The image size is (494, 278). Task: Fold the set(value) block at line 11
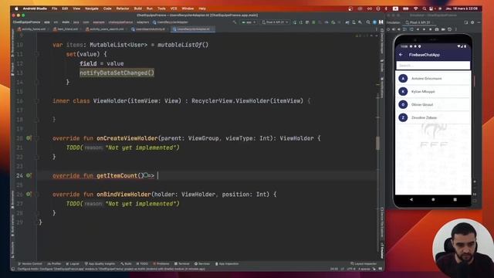coord(36,54)
